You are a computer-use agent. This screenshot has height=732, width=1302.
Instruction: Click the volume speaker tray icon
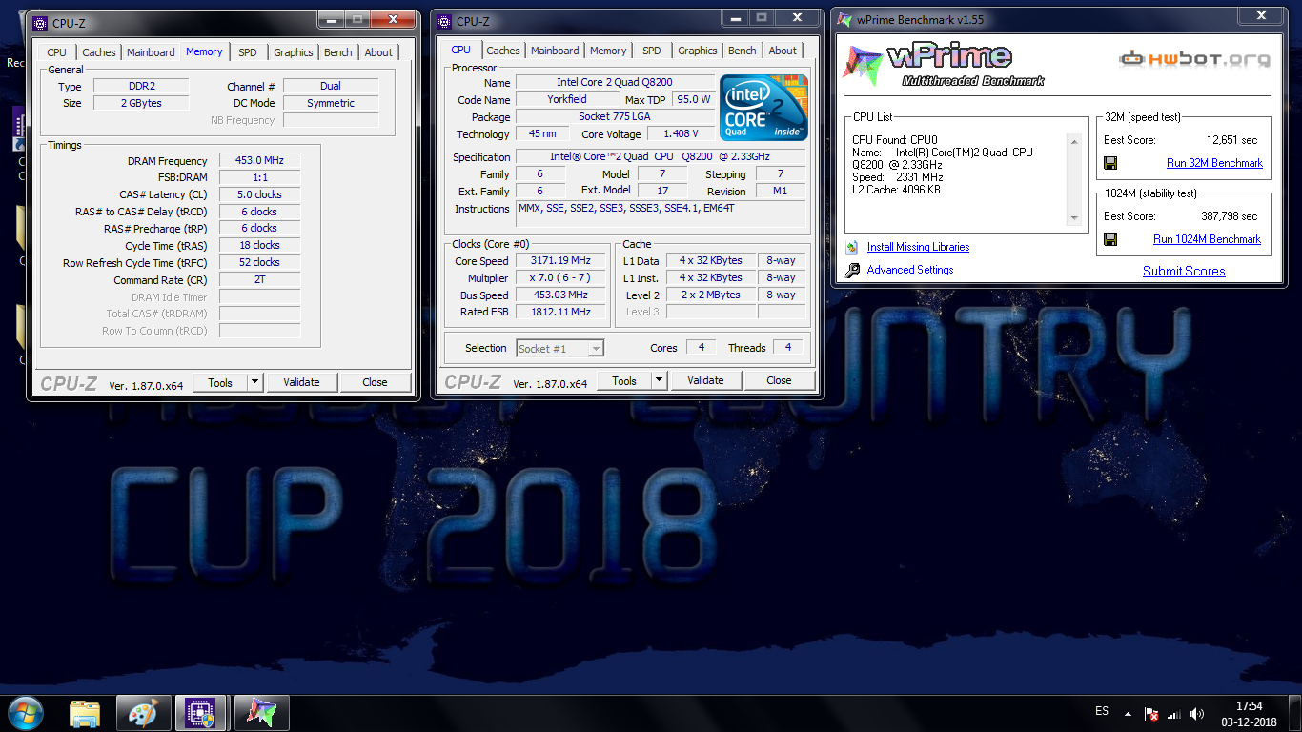pyautogui.click(x=1197, y=713)
